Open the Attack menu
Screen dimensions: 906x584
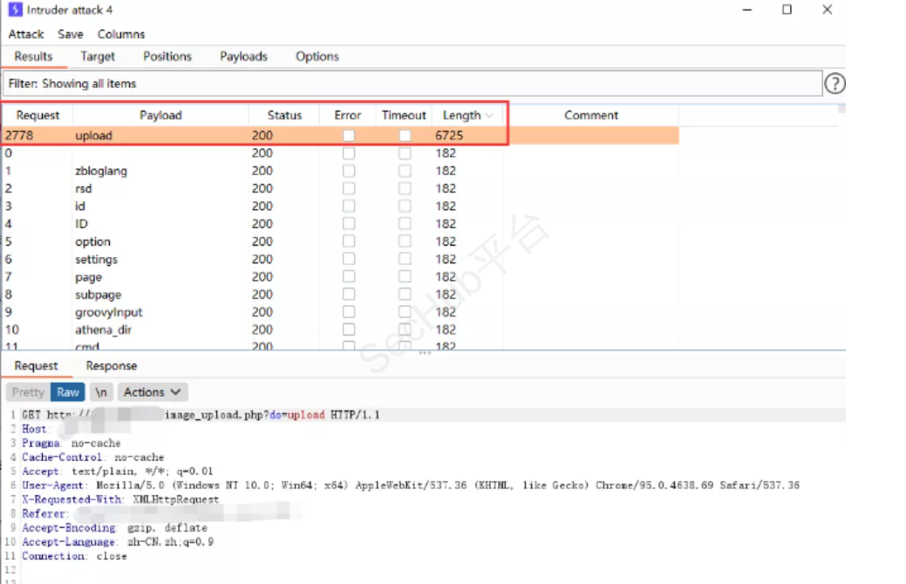pos(26,34)
